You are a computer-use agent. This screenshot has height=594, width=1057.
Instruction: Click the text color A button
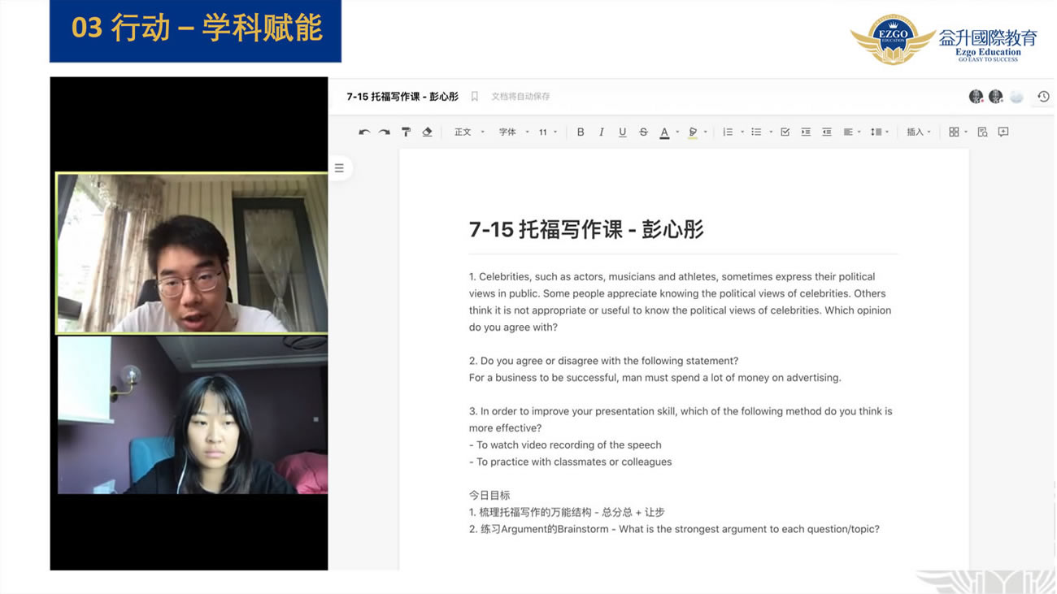point(664,132)
